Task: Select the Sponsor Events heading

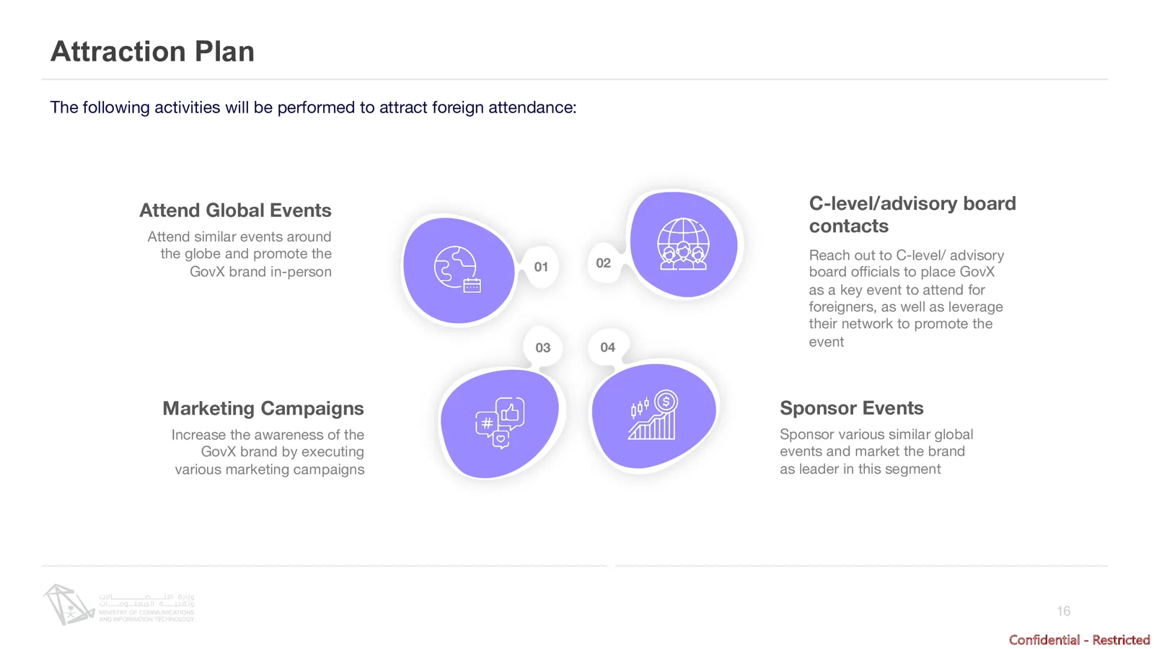Action: (852, 408)
